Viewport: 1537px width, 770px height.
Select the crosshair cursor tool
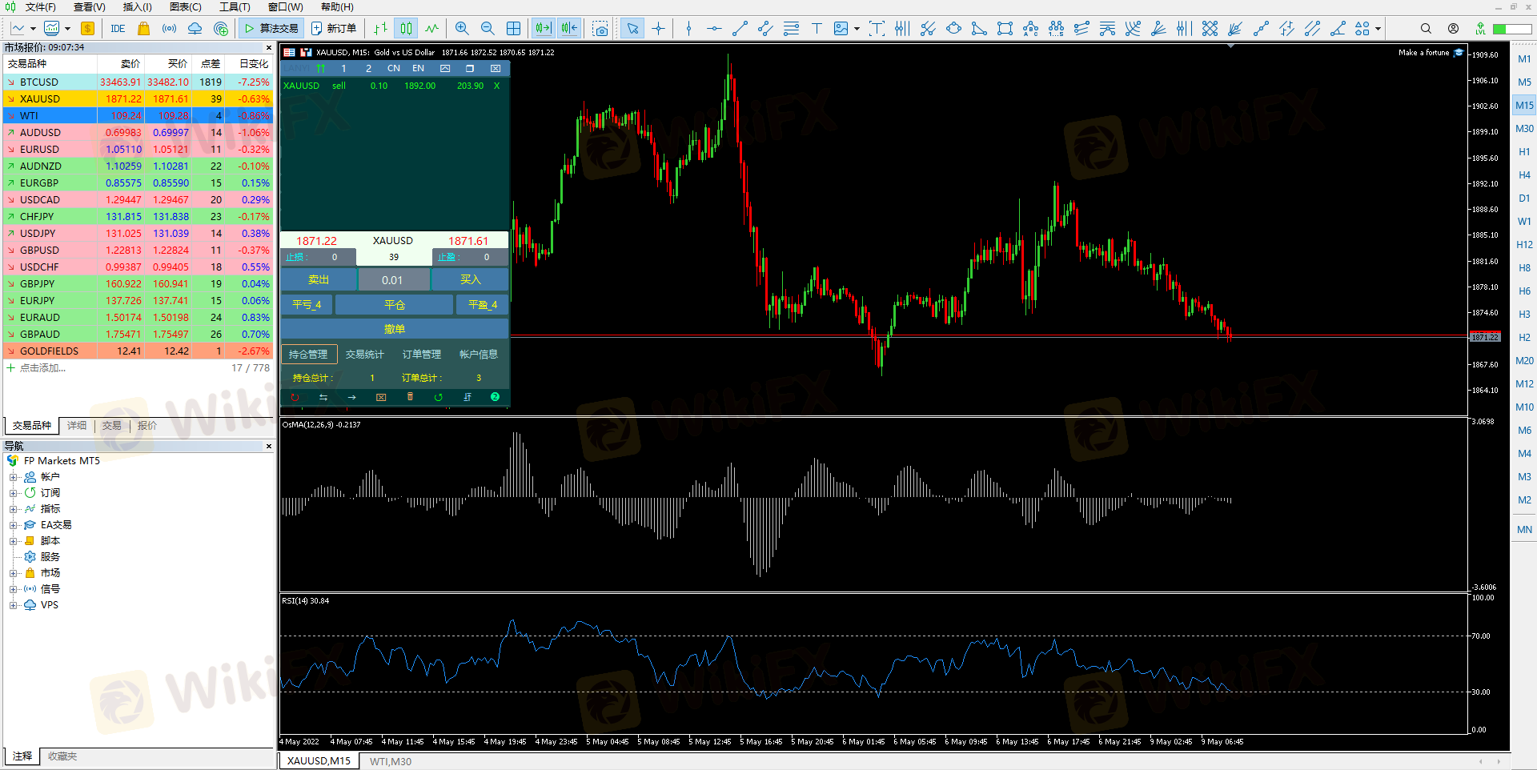click(x=658, y=29)
